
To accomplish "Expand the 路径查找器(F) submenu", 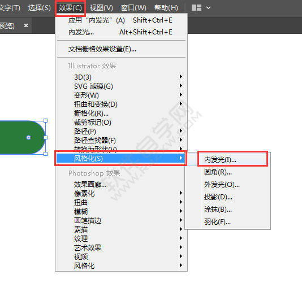I will (x=122, y=140).
